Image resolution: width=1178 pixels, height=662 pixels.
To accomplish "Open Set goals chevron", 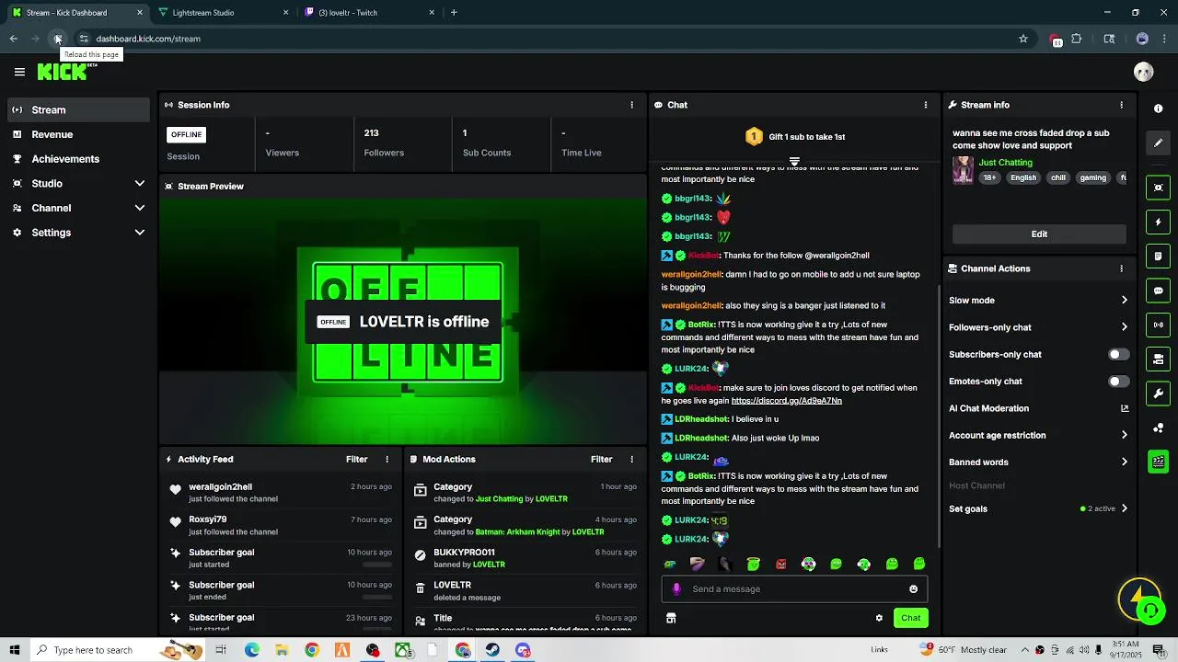I will 1124,508.
